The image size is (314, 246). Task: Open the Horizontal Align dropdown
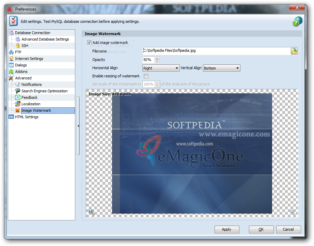tap(161, 68)
